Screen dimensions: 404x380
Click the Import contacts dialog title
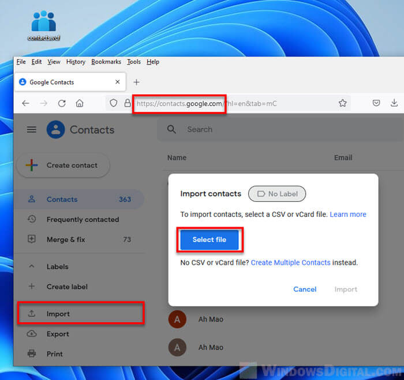(x=211, y=194)
